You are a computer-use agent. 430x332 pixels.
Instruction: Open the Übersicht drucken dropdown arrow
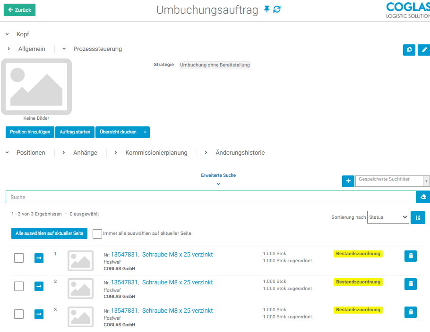(x=145, y=133)
